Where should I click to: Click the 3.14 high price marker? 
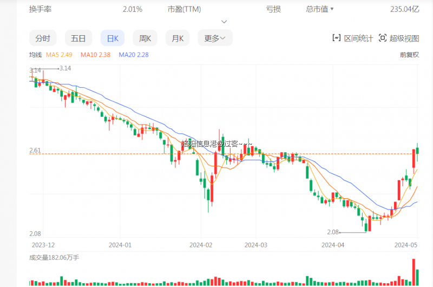65,68
